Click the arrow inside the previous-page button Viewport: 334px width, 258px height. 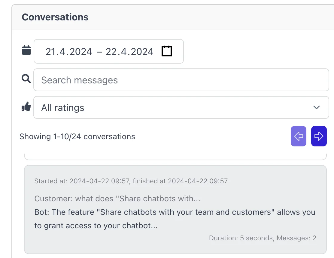click(298, 136)
